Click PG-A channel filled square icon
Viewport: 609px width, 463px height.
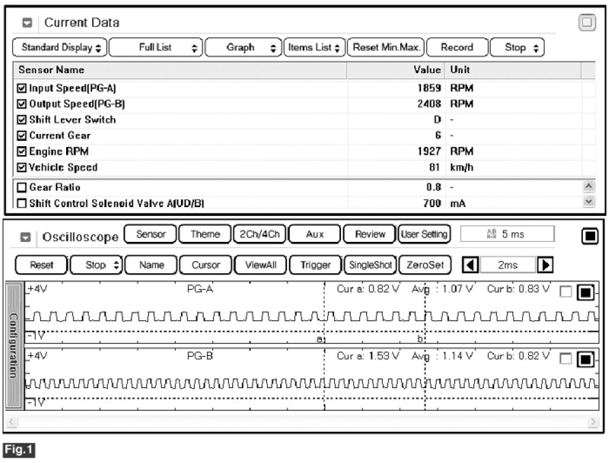coord(585,293)
